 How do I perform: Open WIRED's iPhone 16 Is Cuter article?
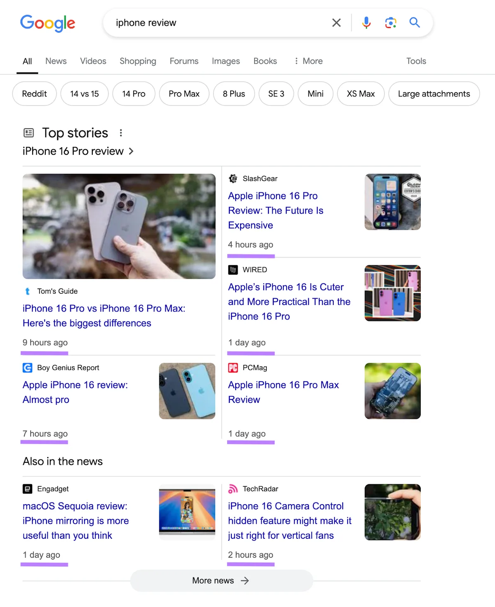click(289, 302)
